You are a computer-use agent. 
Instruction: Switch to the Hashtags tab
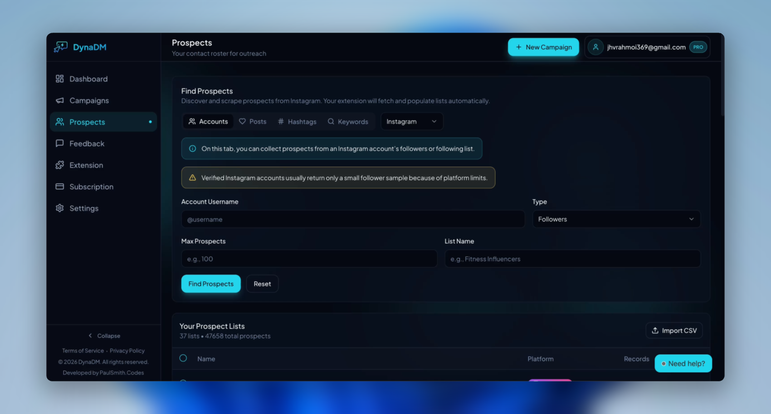(297, 121)
